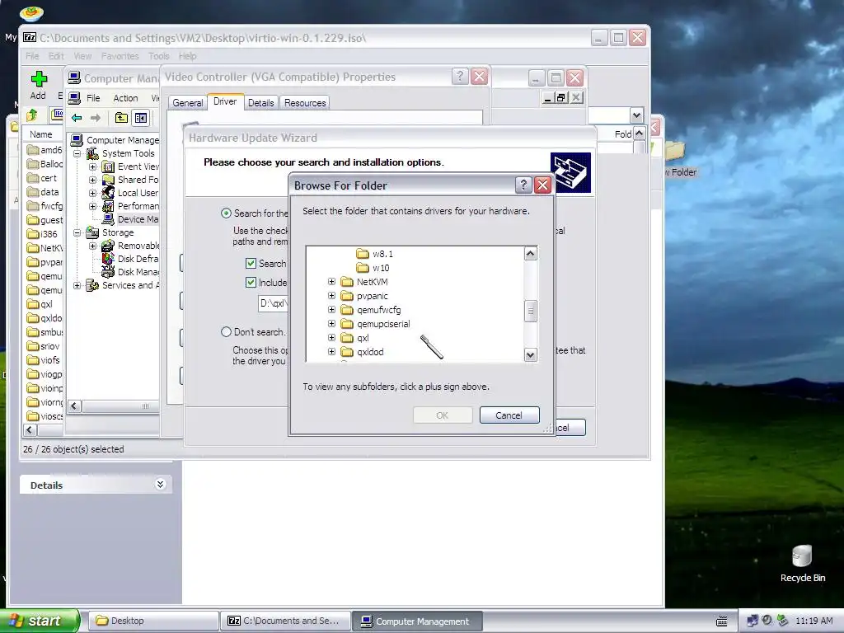The height and width of the screenshot is (633, 844).
Task: Select the 'Don't search' radio option
Action: point(226,332)
